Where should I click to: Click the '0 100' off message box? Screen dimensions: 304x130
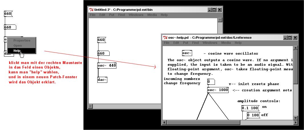pyautogui.click(x=253, y=115)
